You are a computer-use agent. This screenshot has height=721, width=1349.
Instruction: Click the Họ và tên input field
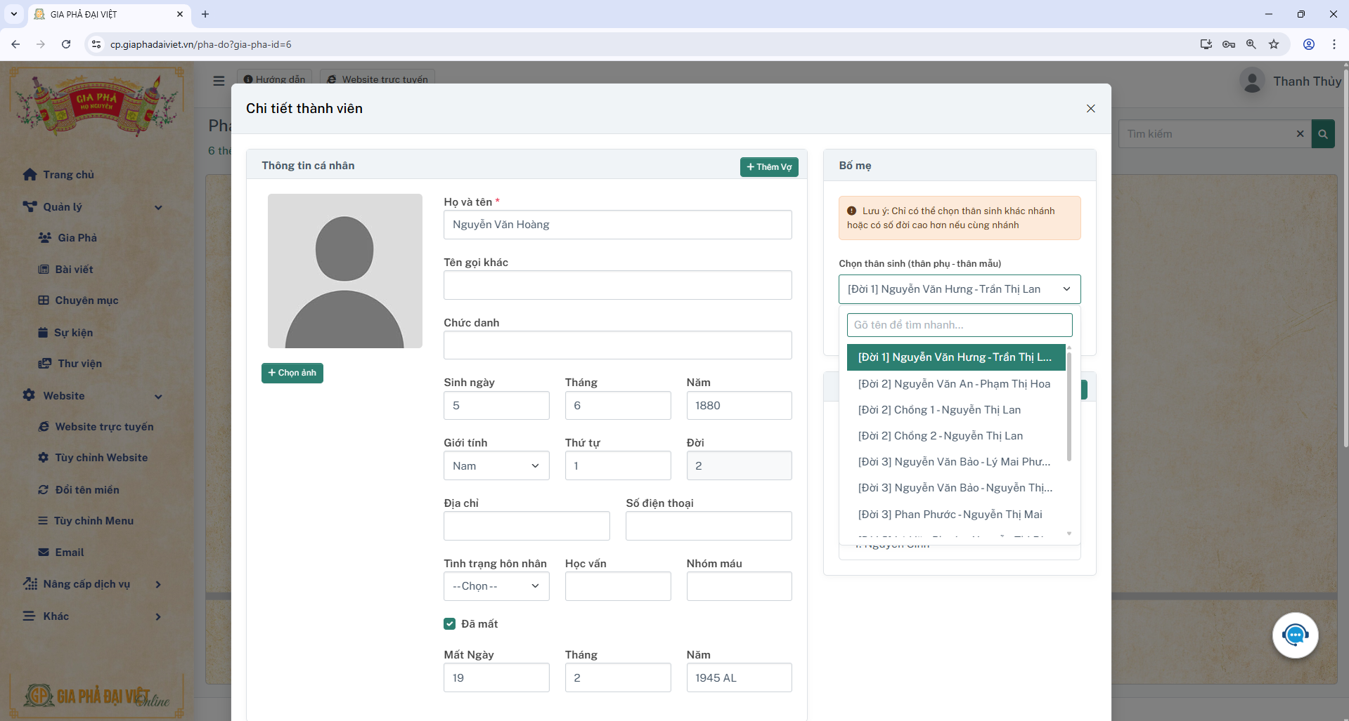coord(617,225)
